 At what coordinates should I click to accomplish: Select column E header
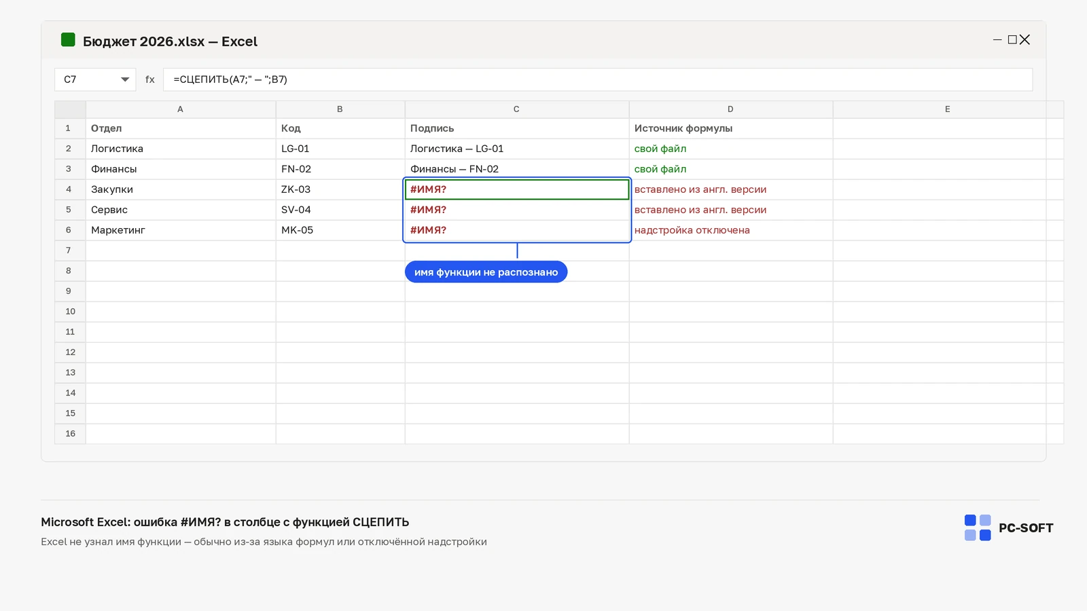coord(948,109)
